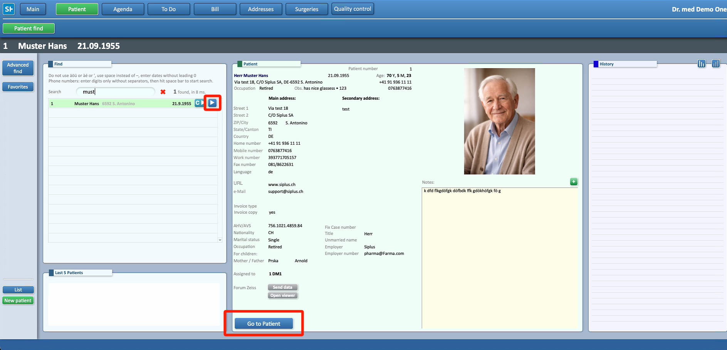This screenshot has height=350, width=727.
Task: Create a New patient
Action: 18,301
